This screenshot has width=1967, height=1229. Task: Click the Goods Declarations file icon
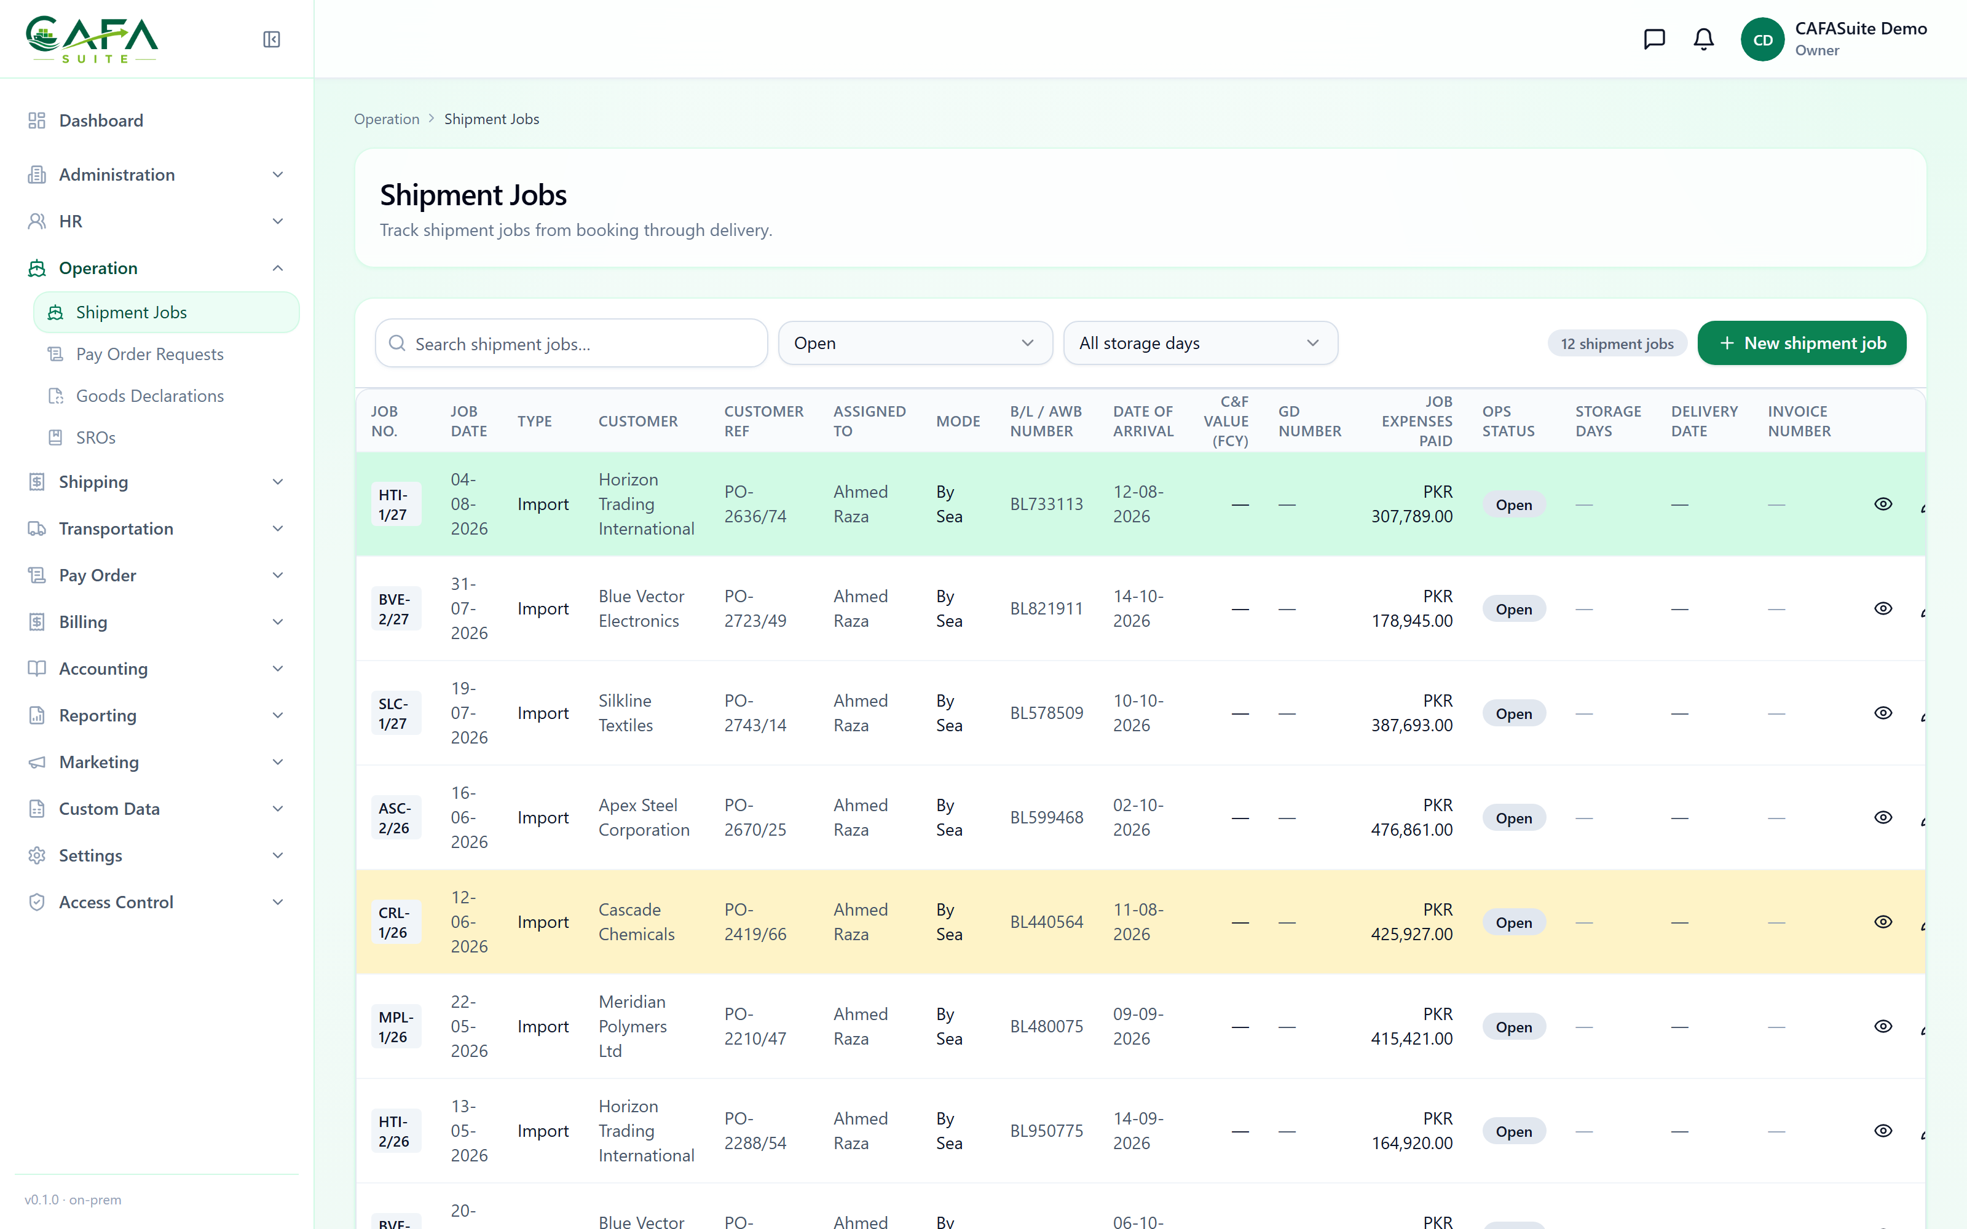(x=55, y=396)
